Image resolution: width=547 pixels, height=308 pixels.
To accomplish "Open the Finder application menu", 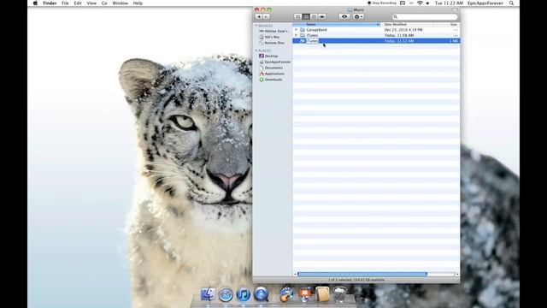I will (50, 3).
